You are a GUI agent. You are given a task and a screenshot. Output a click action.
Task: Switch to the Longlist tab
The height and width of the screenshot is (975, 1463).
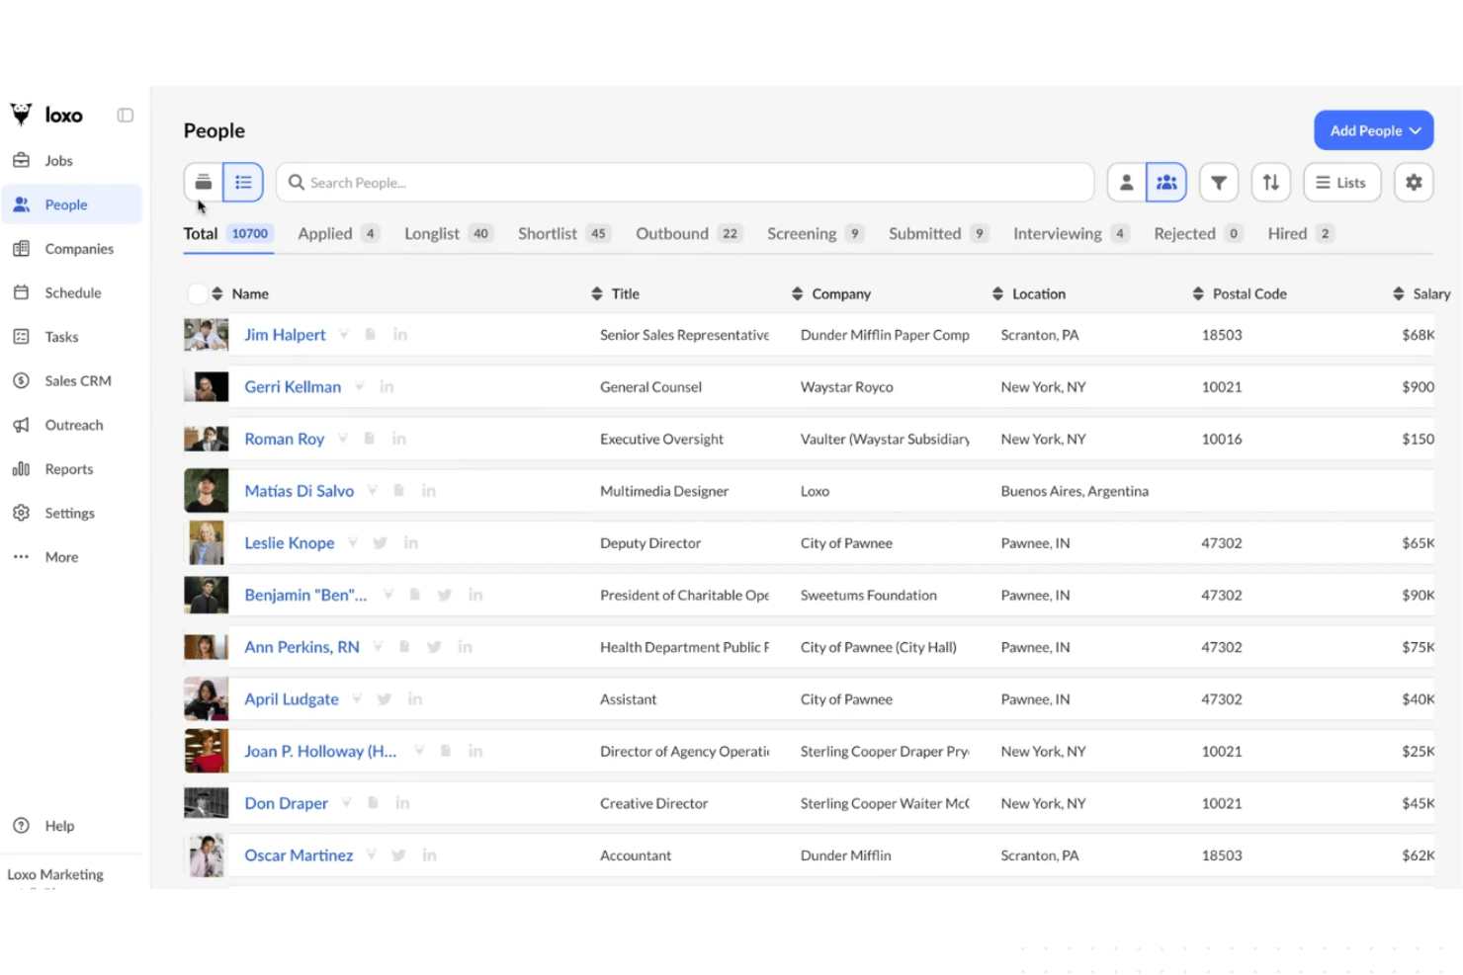448,234
